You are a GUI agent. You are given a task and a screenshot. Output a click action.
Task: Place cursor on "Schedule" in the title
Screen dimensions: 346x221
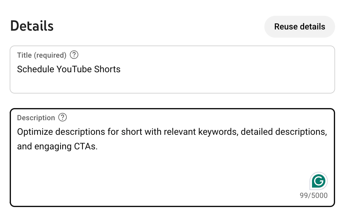[36, 69]
